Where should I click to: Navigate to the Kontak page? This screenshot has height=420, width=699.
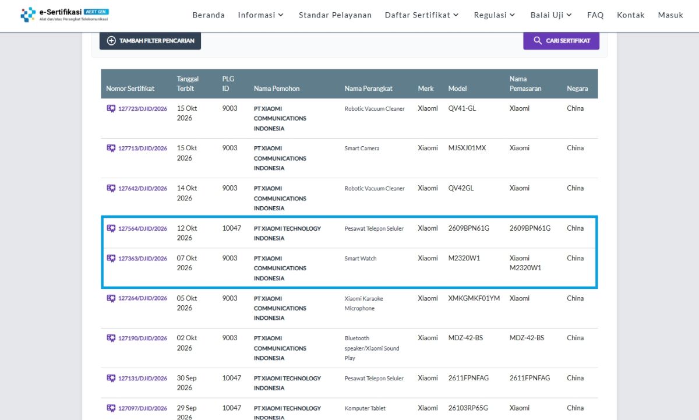(x=631, y=15)
